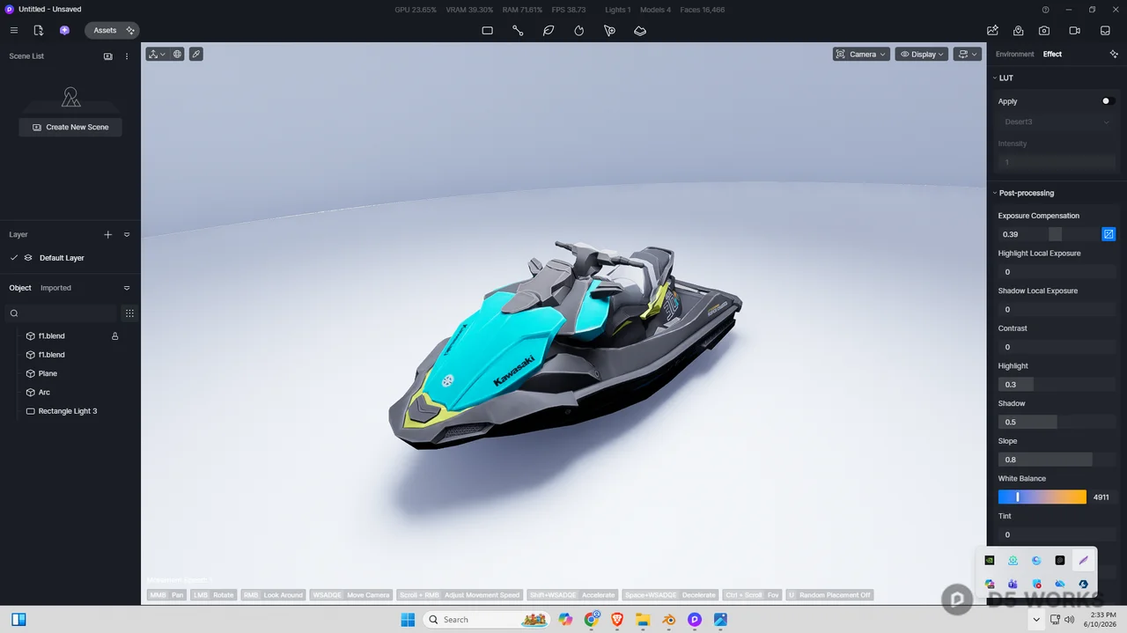Switch to the Environment tab
The width and height of the screenshot is (1127, 633).
click(1015, 54)
